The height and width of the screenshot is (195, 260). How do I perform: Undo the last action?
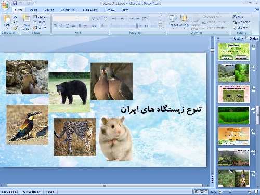[x=20, y=3]
